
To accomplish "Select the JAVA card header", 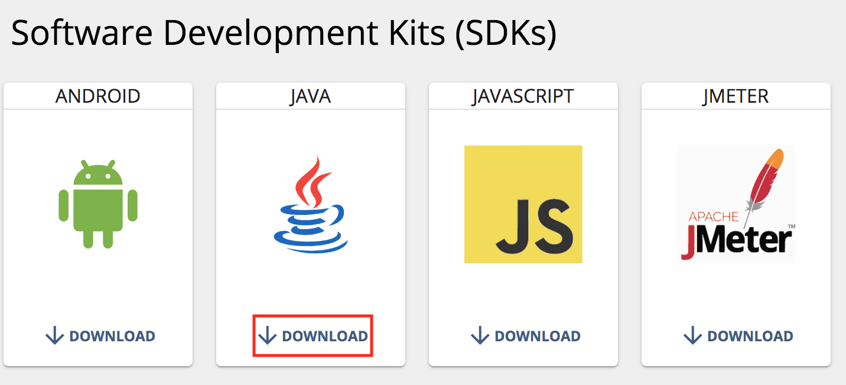I will 311,96.
